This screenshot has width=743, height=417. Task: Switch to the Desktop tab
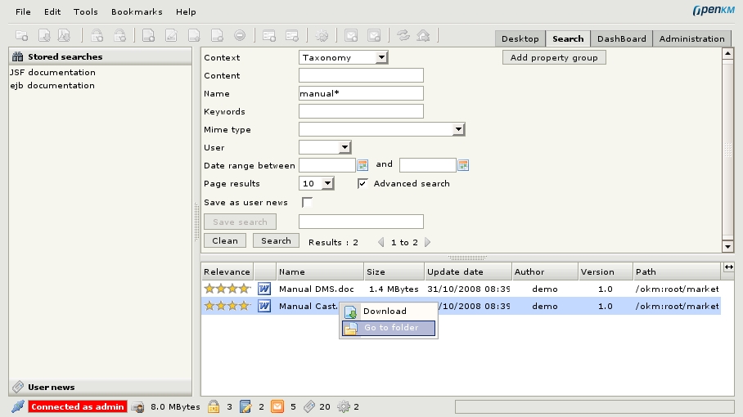click(520, 38)
